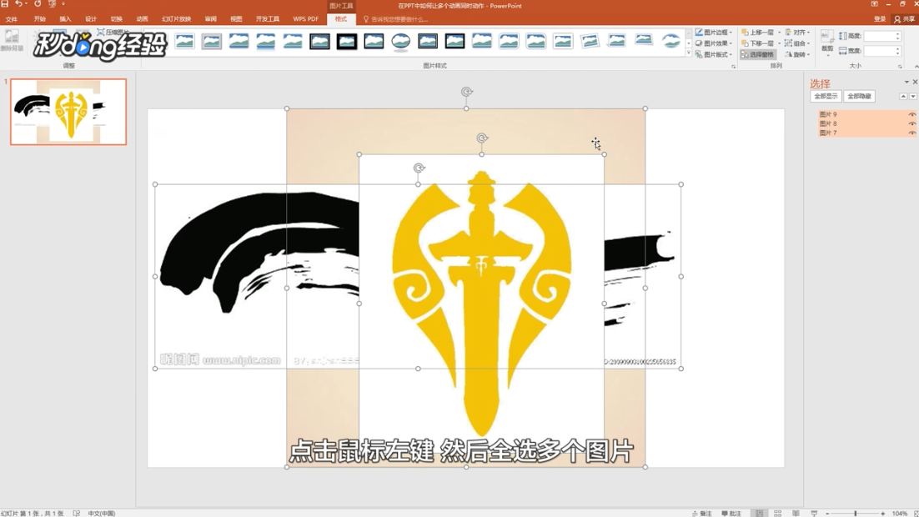The image size is (919, 517).
Task: Switch to the 开发工具 developer tab
Action: 267,19
